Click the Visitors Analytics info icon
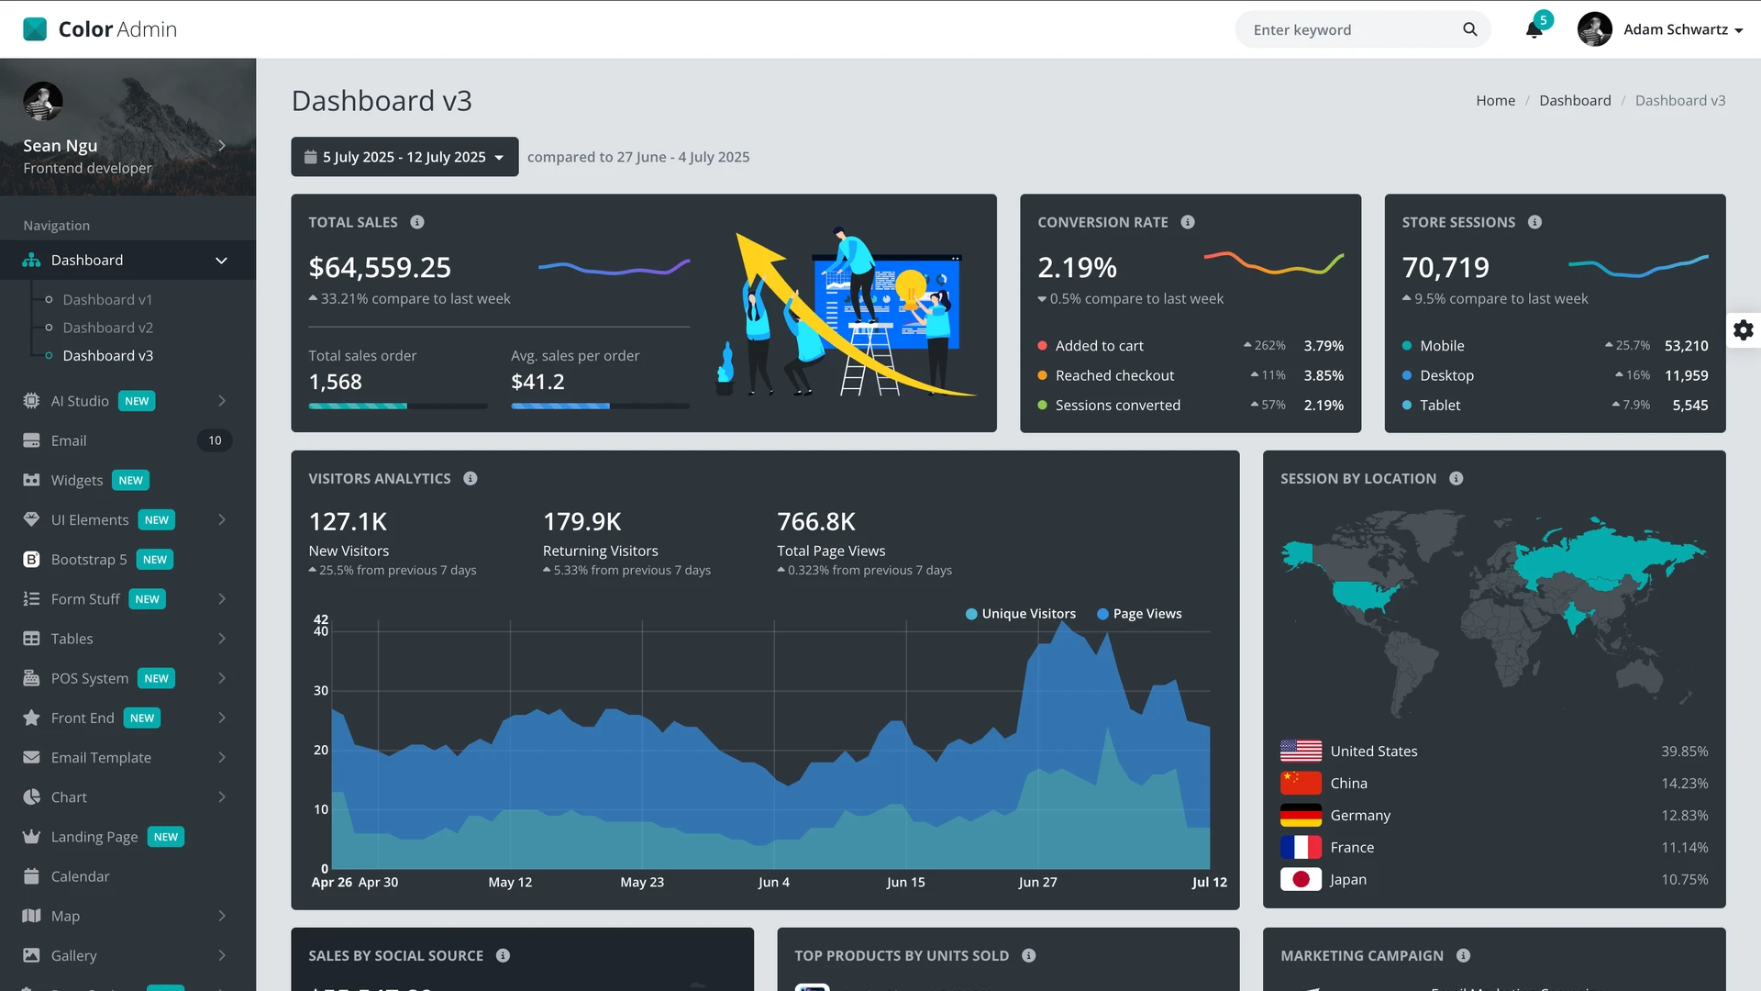 click(471, 478)
